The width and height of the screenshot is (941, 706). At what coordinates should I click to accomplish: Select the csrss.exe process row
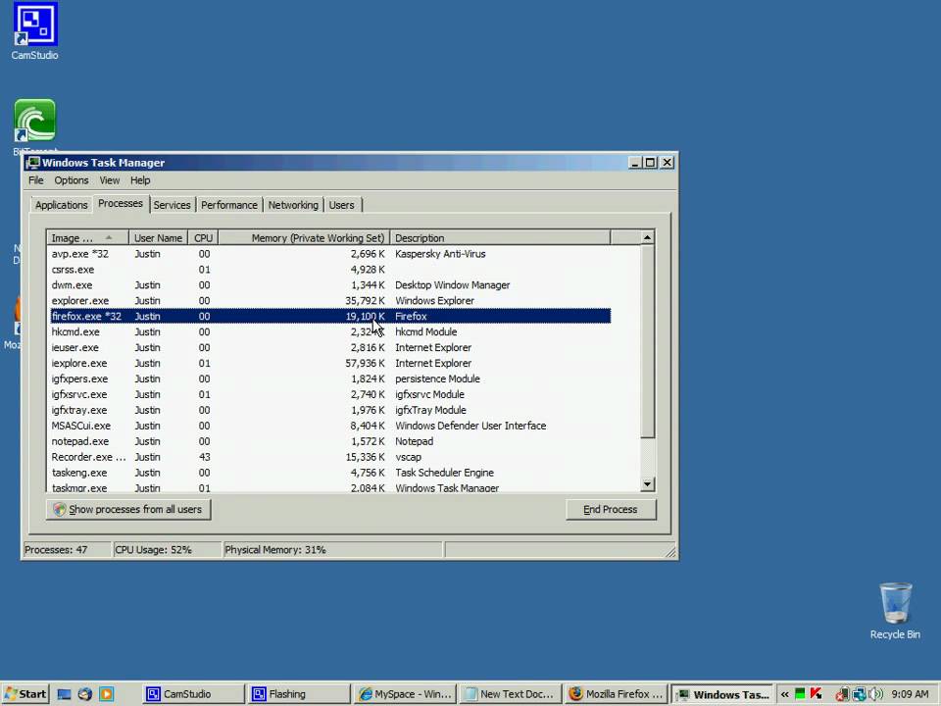(329, 270)
